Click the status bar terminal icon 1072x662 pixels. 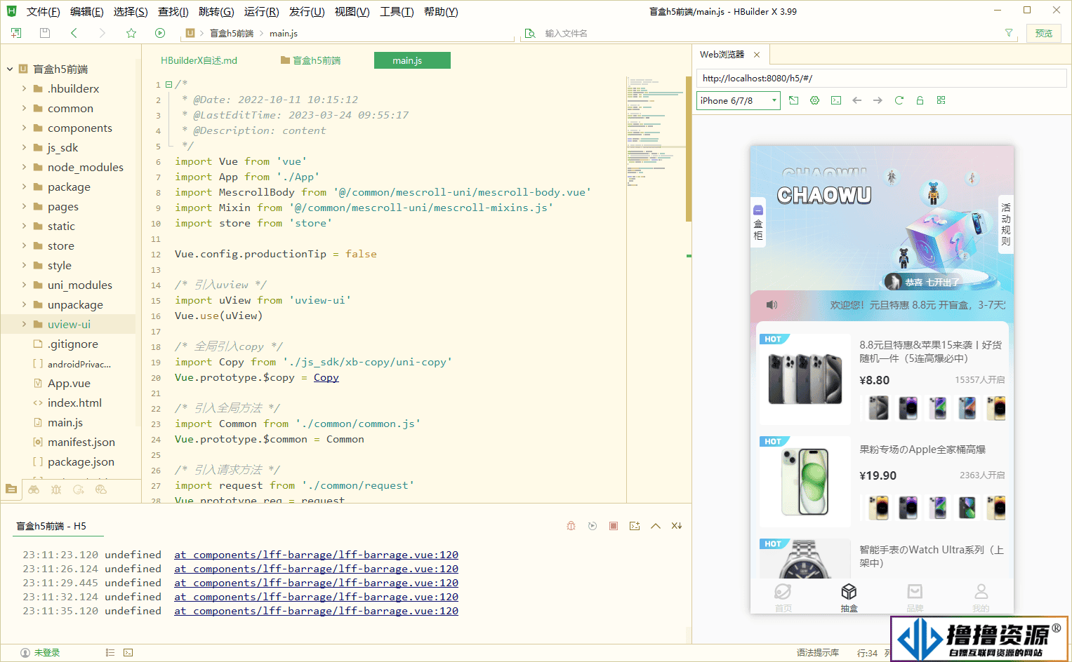pos(128,652)
